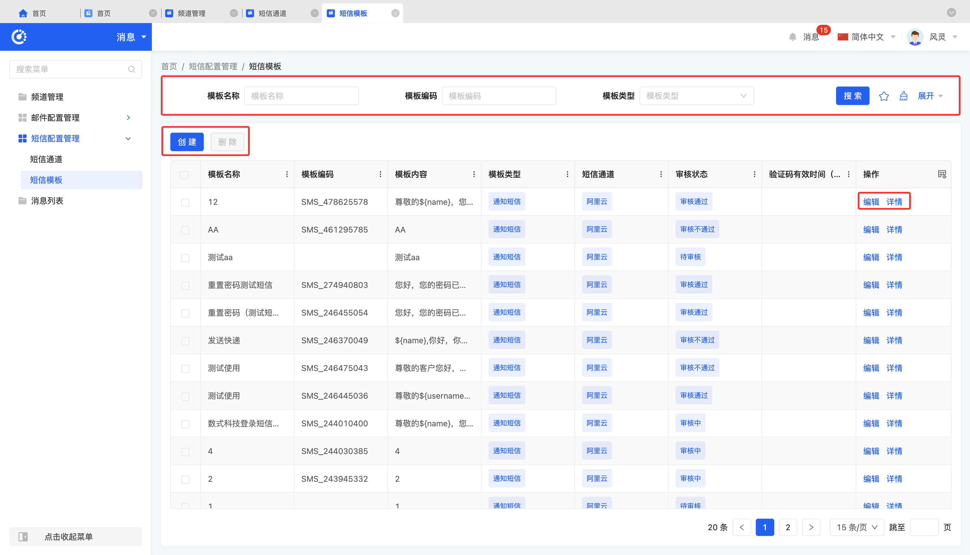Click the search menu magnifier icon
The width and height of the screenshot is (970, 555).
132,69
